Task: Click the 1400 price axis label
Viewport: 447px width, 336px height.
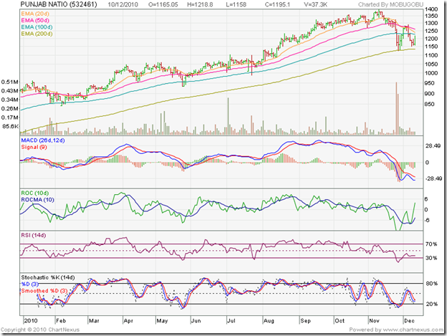Action: 431,9
